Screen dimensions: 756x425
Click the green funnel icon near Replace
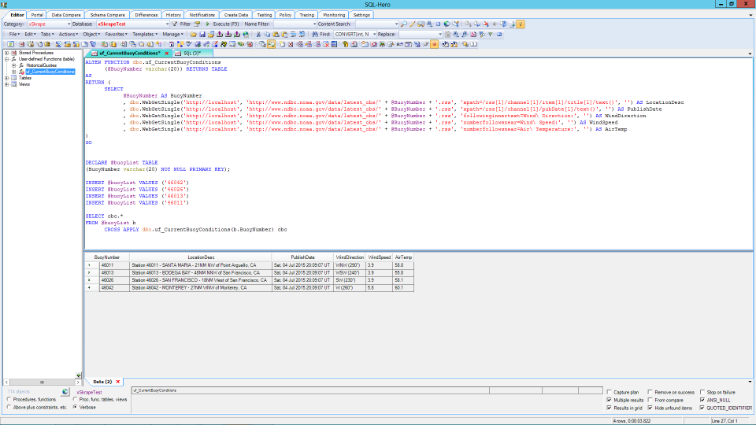tap(491, 34)
